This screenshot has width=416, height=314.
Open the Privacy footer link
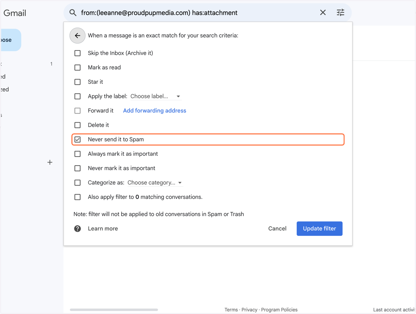(x=250, y=310)
